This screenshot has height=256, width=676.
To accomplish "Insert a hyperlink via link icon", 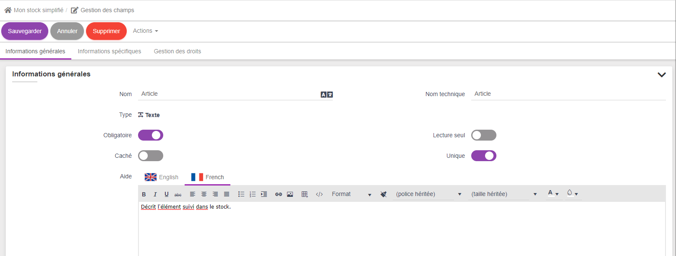I will coord(278,194).
